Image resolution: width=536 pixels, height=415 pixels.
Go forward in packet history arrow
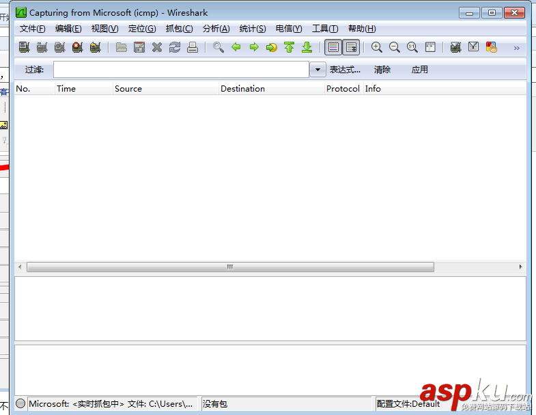pos(254,47)
